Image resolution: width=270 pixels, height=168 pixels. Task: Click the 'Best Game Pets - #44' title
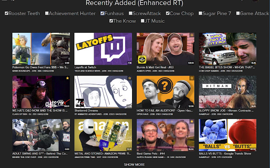coord(151,154)
